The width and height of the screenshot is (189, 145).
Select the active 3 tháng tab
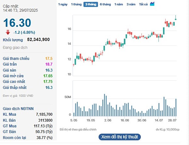[x=91, y=4]
